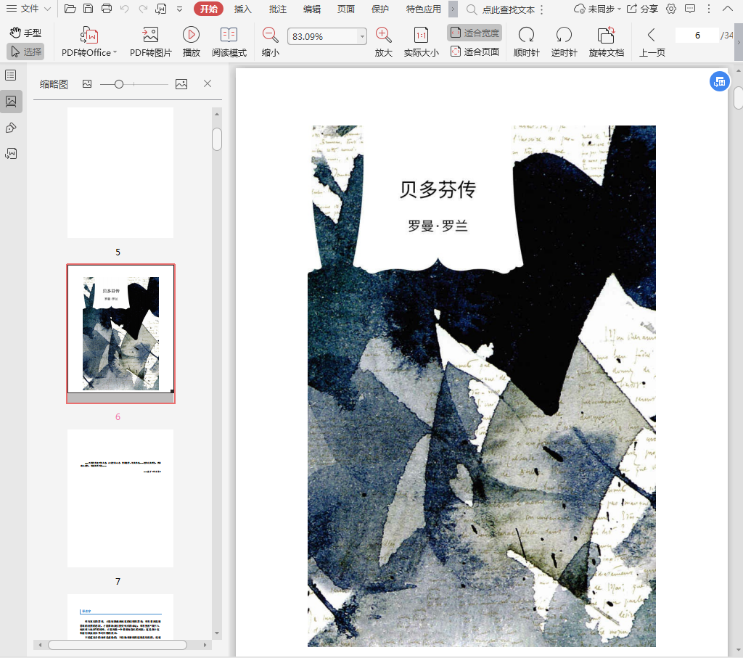Rotate view 顺时针 clockwise

point(527,41)
